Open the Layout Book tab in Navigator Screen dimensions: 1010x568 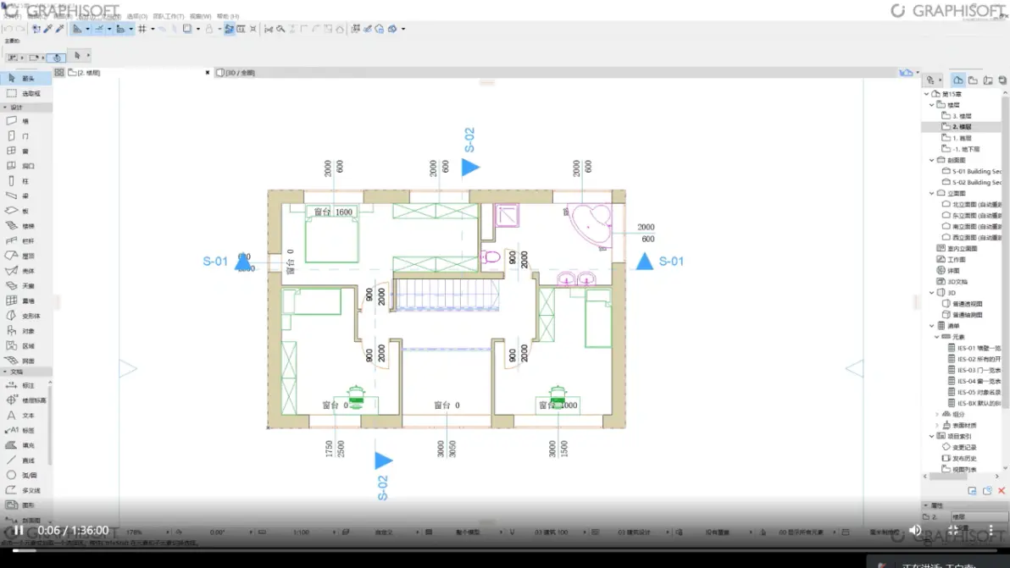point(988,80)
